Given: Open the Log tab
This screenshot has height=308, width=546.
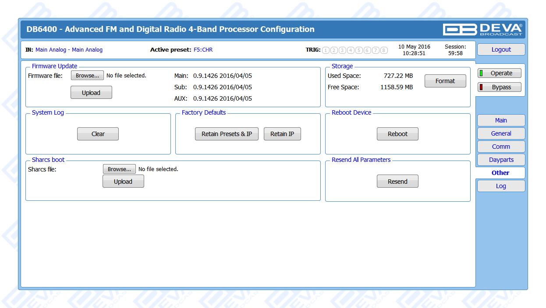Looking at the screenshot, I should coord(501,186).
